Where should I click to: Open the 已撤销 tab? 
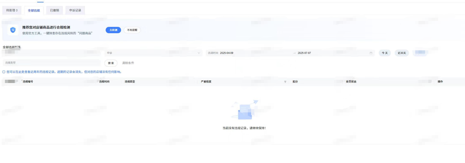point(54,10)
